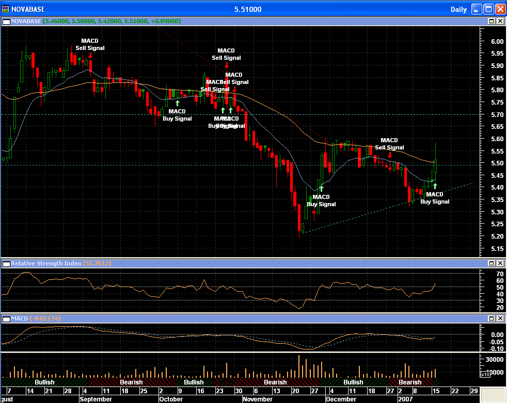The height and width of the screenshot is (403, 507).
Task: Click the MACD Buy Signal in January 2007
Action: [x=435, y=198]
